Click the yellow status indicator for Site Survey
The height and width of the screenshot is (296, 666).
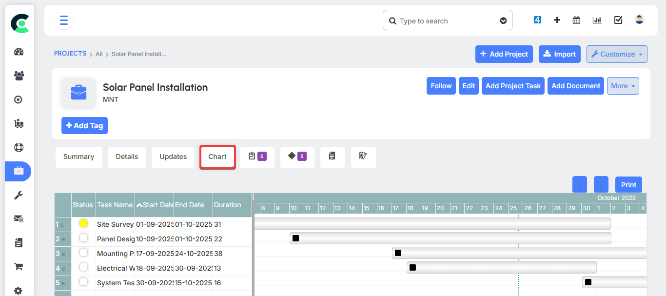coord(83,223)
